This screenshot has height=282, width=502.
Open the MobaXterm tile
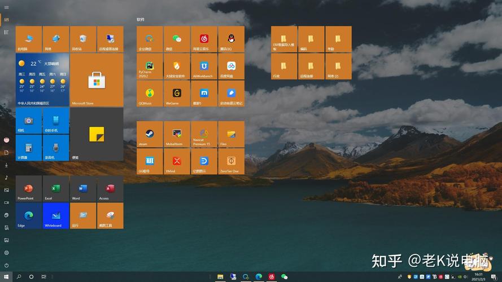pyautogui.click(x=177, y=134)
